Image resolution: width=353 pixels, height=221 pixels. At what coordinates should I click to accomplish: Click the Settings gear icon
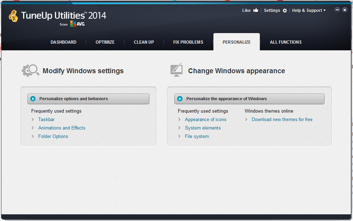(x=285, y=10)
